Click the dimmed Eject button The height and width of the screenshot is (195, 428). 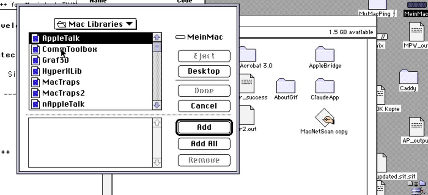pos(204,56)
